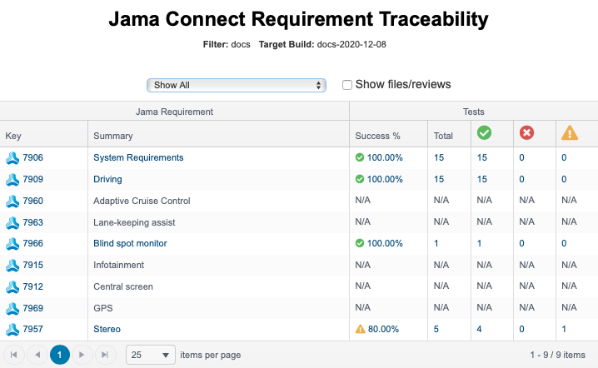This screenshot has height=368, width=598.
Task: Click the red failed-tests X column header
Action: click(x=526, y=132)
